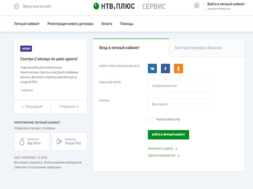Viewport: 253px width, 189px height.
Task: Click the chevron next to Зарегистрироваться link
Action: pos(178,156)
